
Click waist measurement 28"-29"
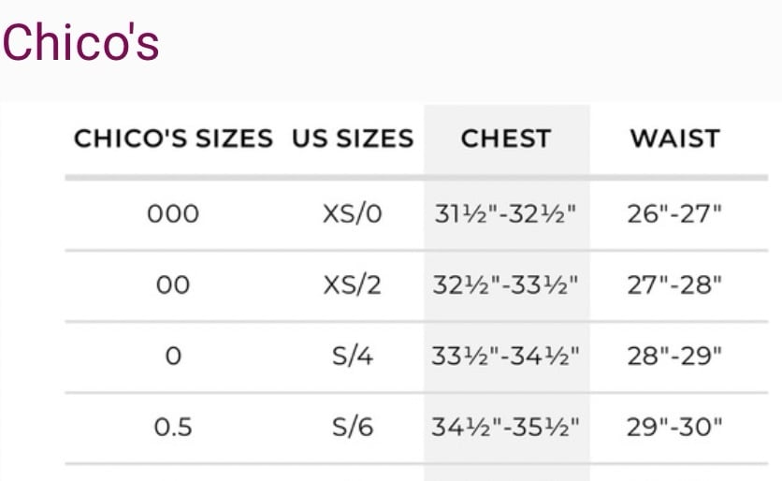674,357
